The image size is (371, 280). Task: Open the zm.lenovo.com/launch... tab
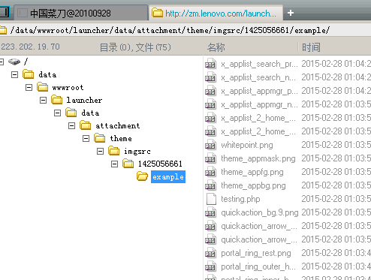point(216,13)
